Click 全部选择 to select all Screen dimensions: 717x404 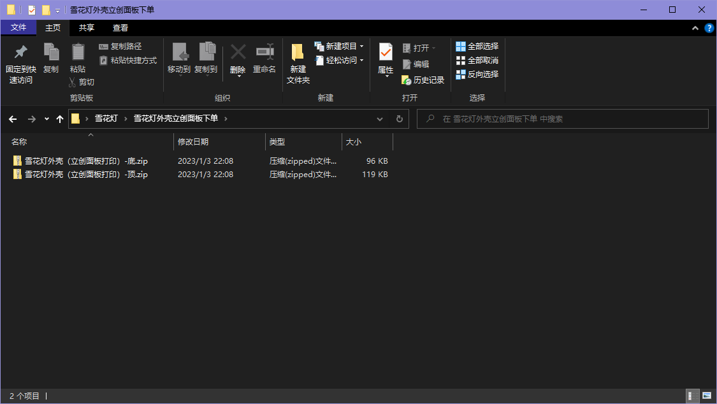tap(477, 46)
